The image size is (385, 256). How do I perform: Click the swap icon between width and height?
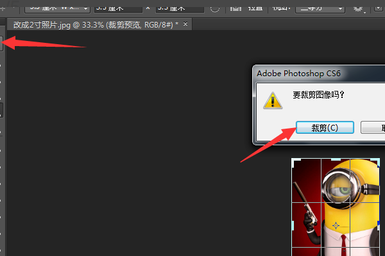[x=148, y=8]
